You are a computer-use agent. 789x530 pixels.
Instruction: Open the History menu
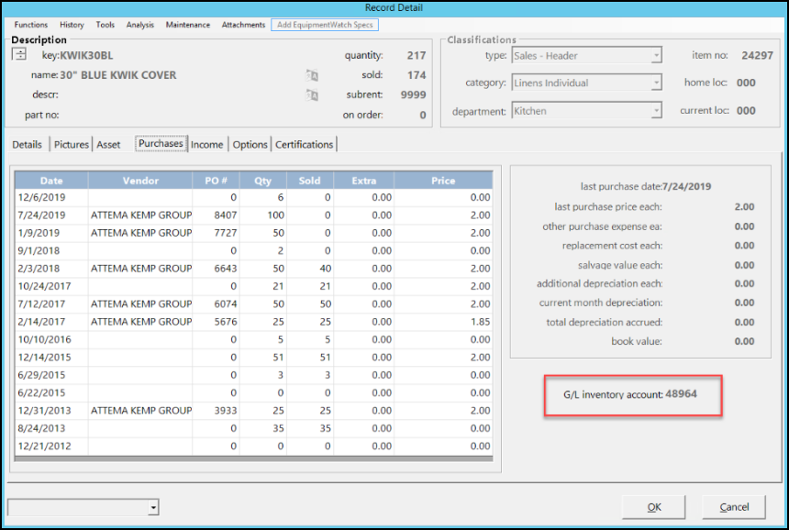(x=72, y=25)
